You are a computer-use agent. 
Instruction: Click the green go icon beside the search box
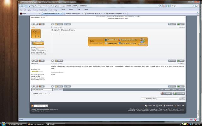(x=168, y=6)
